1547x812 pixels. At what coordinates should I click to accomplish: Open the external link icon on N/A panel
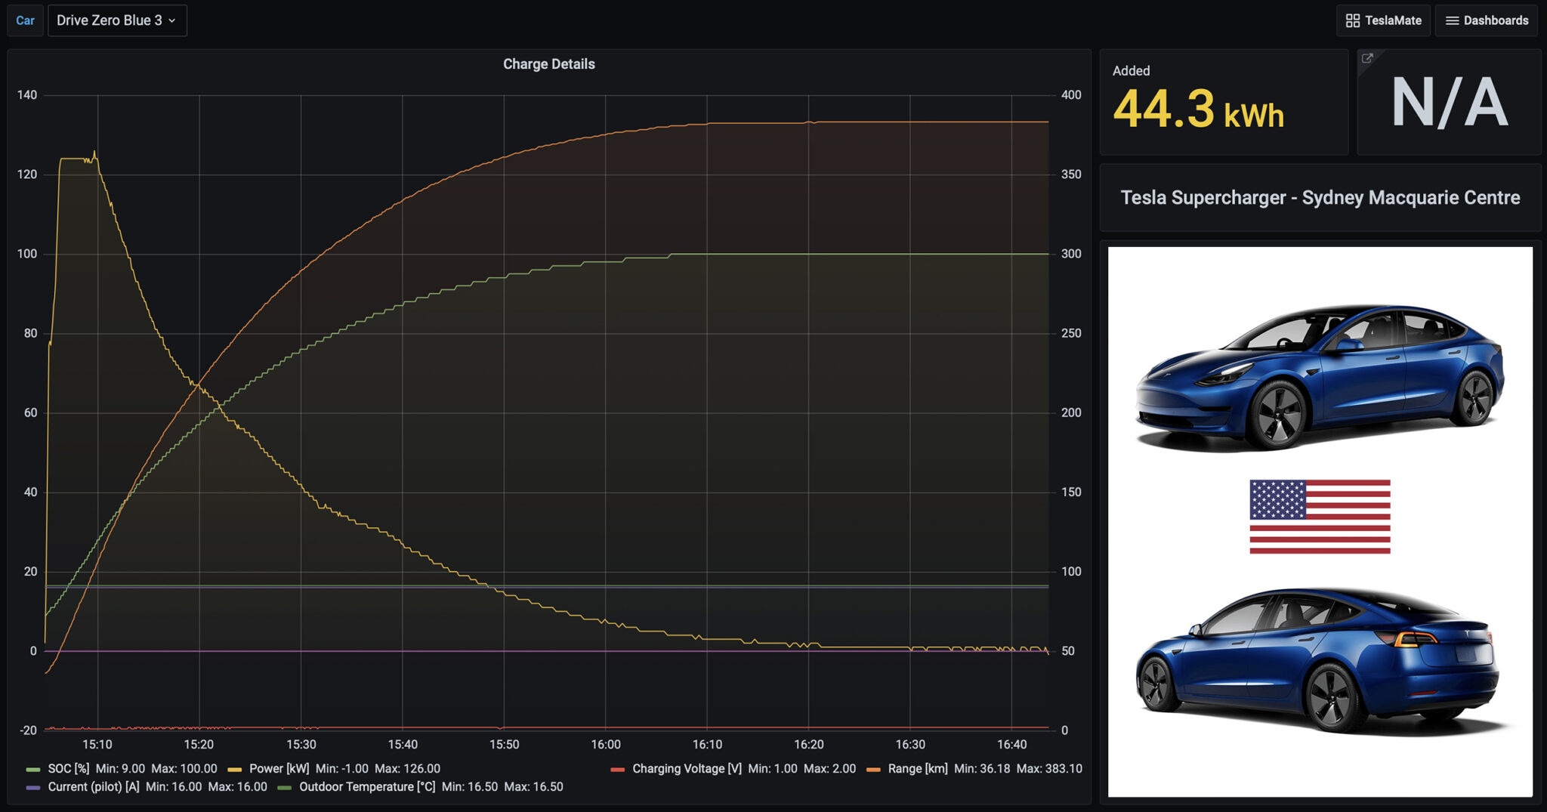coord(1368,58)
